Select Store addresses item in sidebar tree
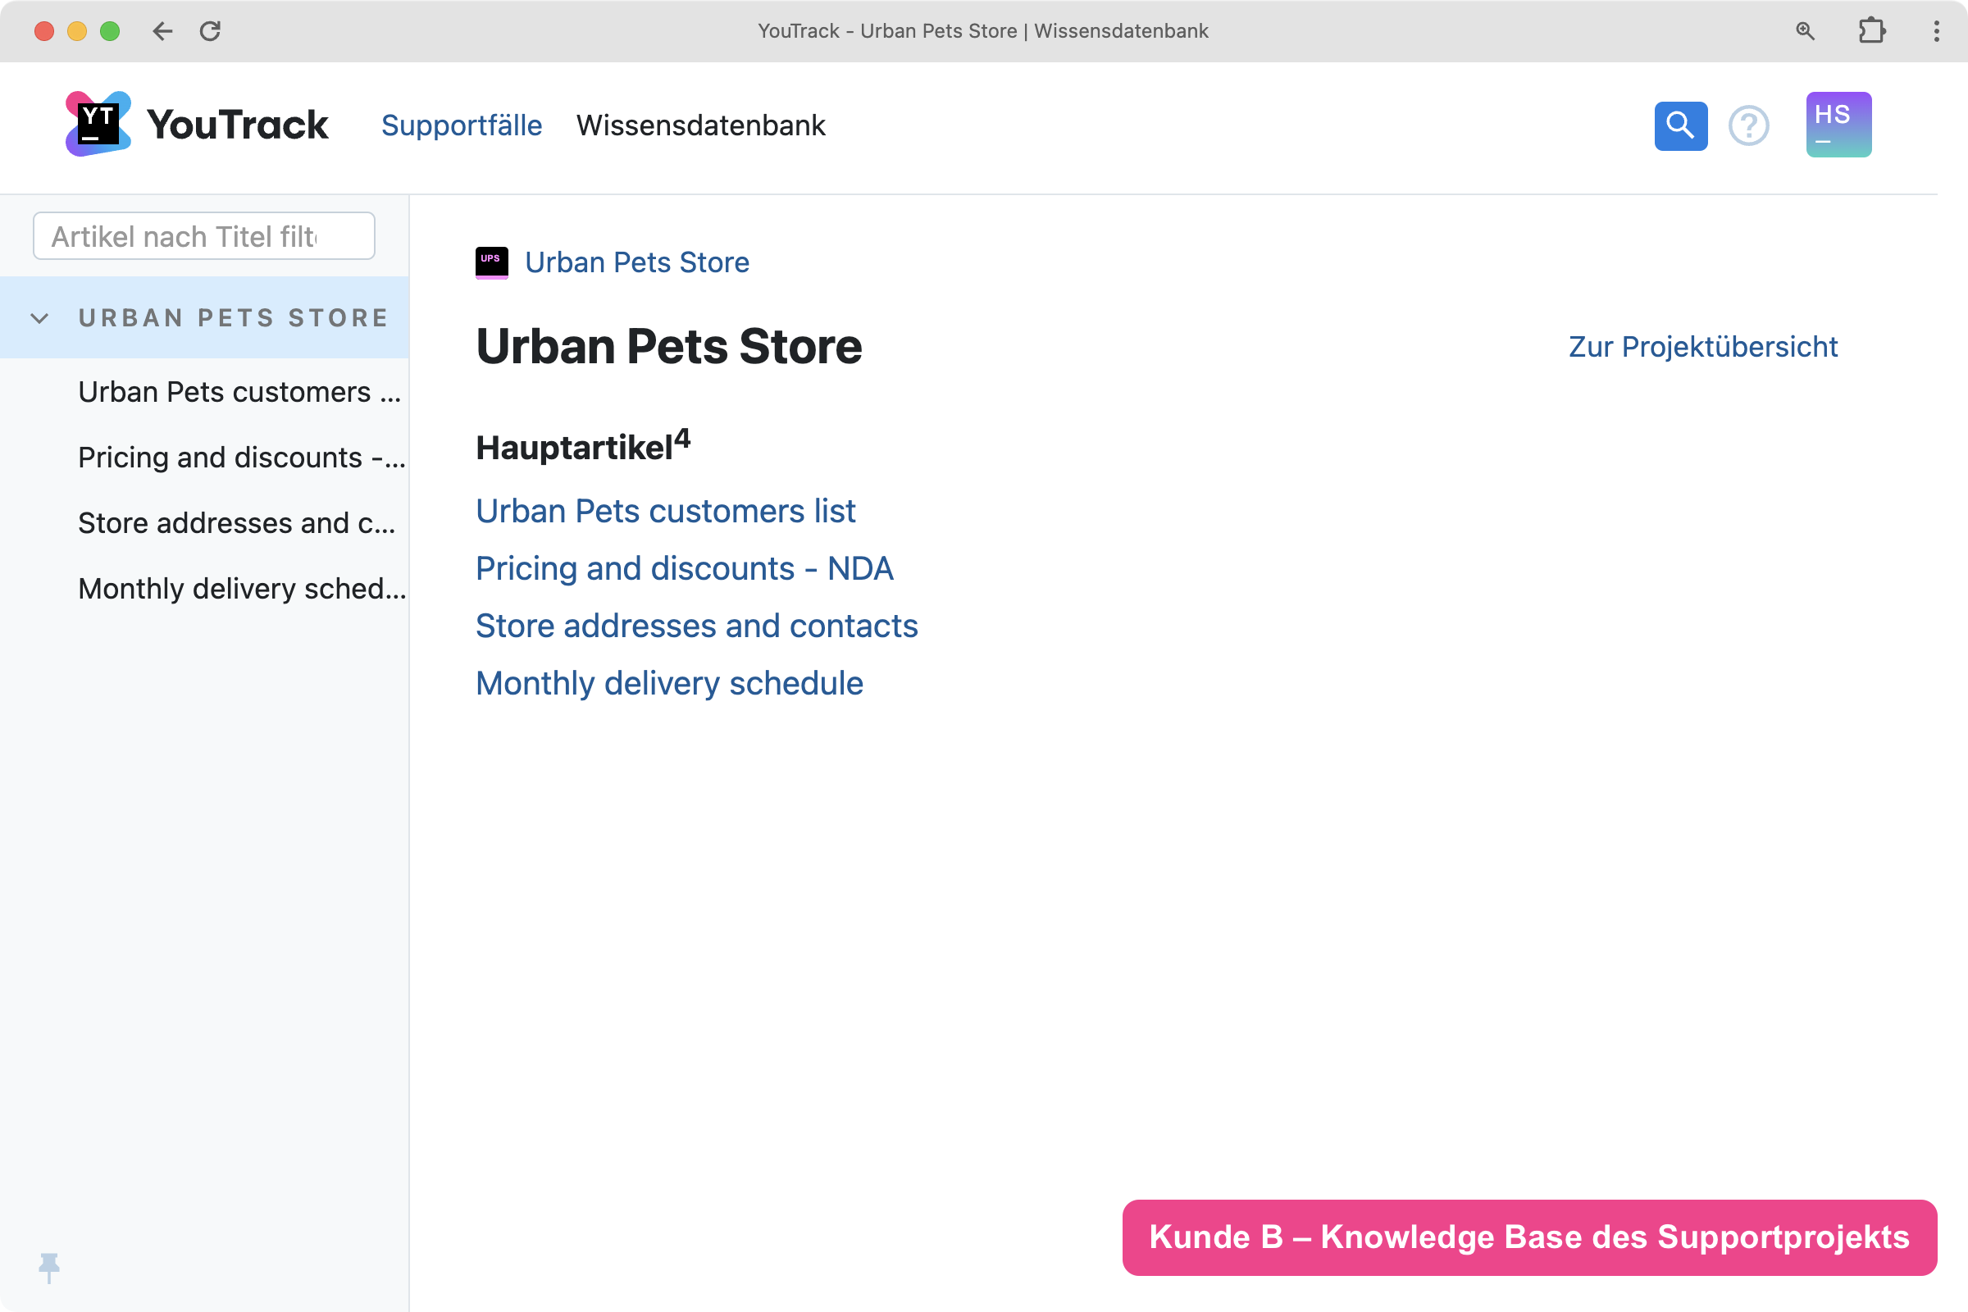Screen dimensions: 1968x1312 coord(237,523)
